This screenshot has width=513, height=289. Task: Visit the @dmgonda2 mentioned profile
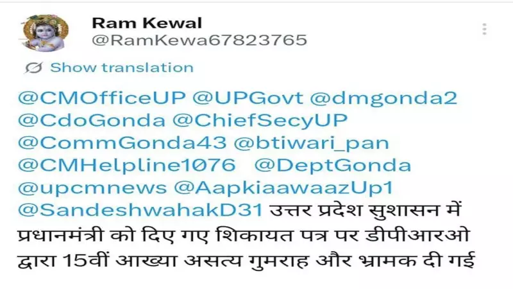point(383,98)
